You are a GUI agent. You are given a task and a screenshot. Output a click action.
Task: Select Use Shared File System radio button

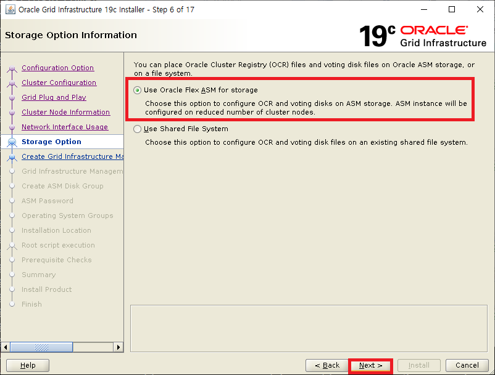point(137,129)
